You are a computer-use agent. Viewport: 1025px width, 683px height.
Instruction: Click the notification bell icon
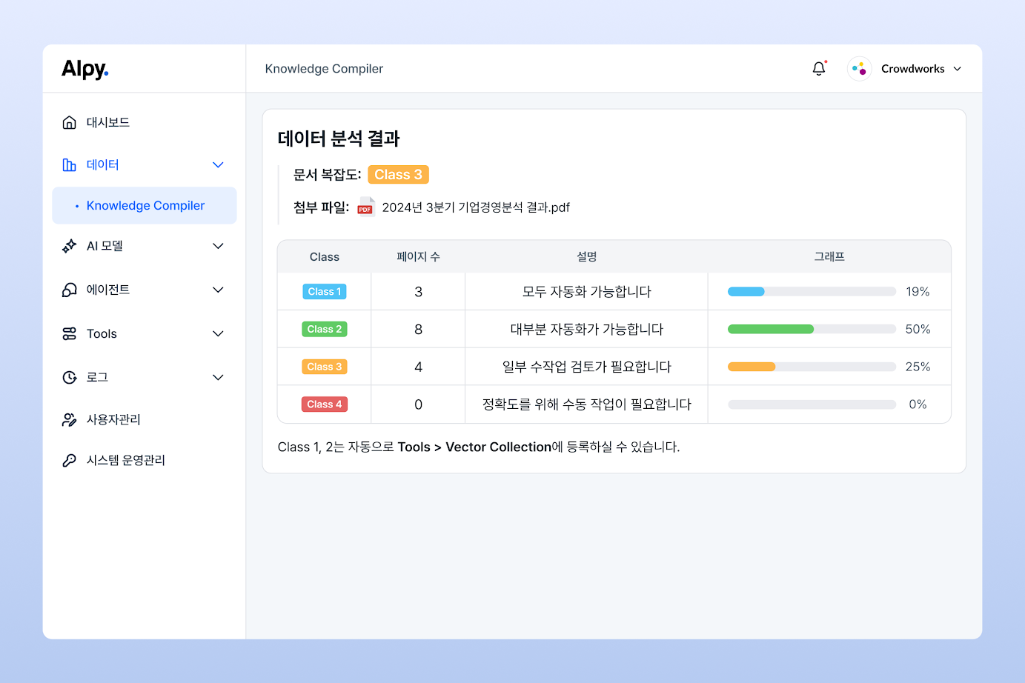[818, 69]
